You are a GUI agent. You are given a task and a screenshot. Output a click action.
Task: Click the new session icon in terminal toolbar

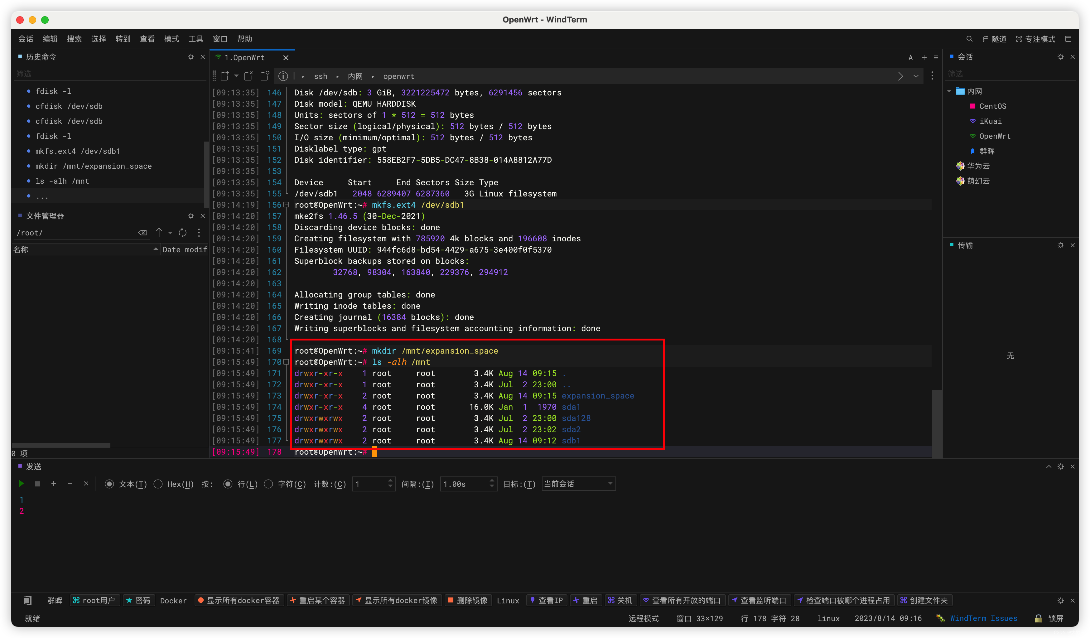[x=224, y=76]
